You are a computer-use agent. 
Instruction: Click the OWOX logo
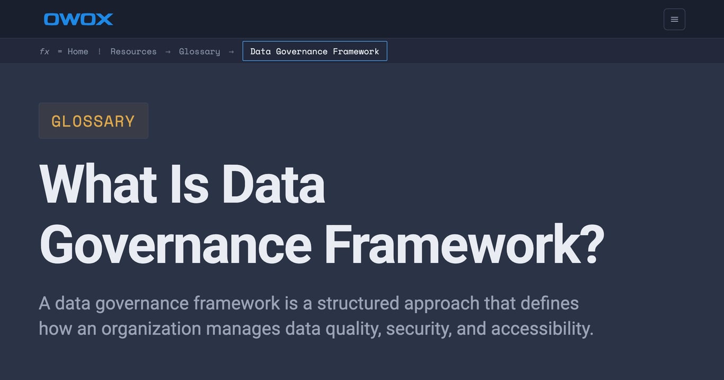(78, 19)
